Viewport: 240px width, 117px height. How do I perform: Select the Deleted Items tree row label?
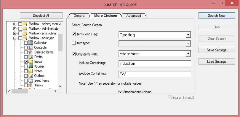point(44,52)
